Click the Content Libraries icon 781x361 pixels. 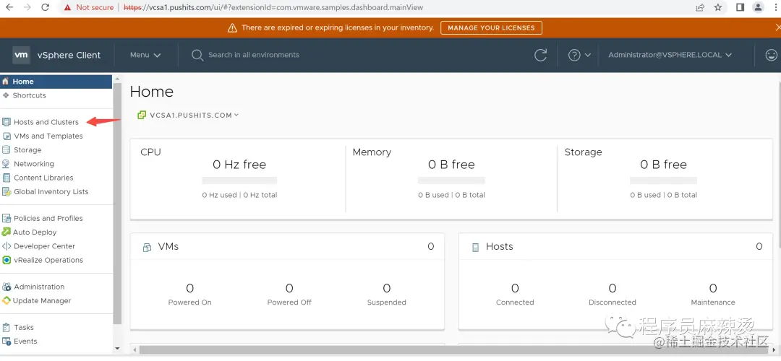6,178
